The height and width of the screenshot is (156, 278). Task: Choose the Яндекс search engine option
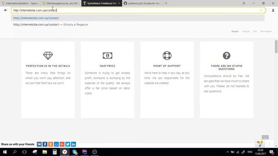pyautogui.click(x=235, y=31)
